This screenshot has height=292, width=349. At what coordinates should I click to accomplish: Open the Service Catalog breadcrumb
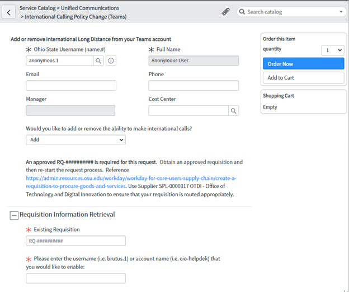37,8
